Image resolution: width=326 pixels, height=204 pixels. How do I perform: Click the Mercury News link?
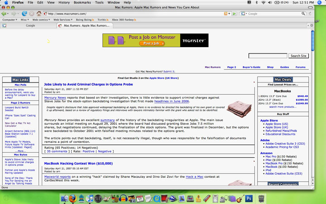tap(55, 97)
